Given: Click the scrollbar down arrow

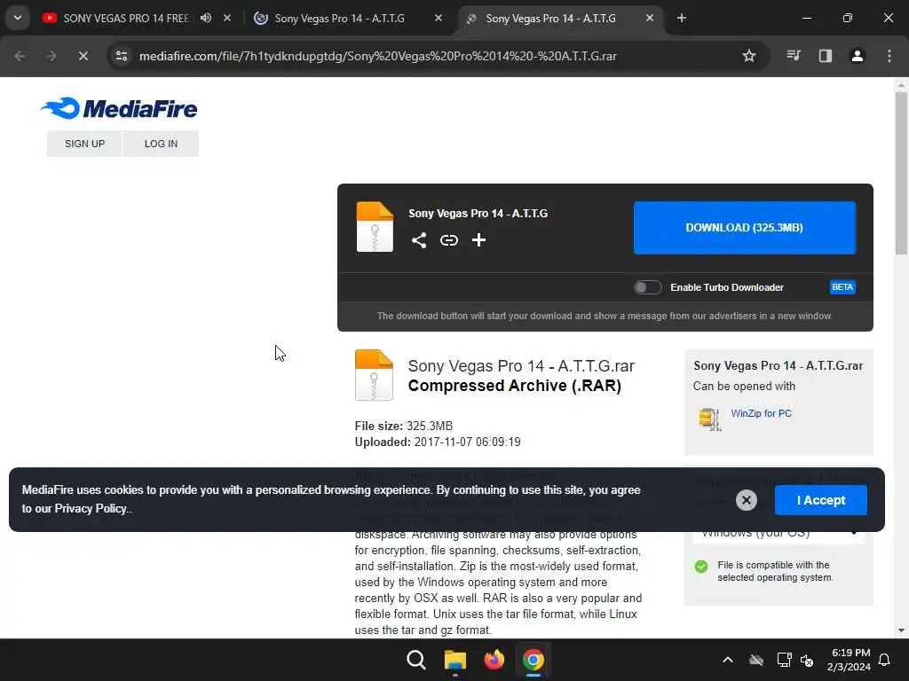Looking at the screenshot, I should [901, 630].
